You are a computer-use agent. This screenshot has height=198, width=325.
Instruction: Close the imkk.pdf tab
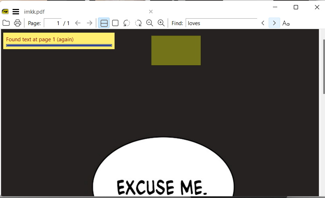[151, 12]
